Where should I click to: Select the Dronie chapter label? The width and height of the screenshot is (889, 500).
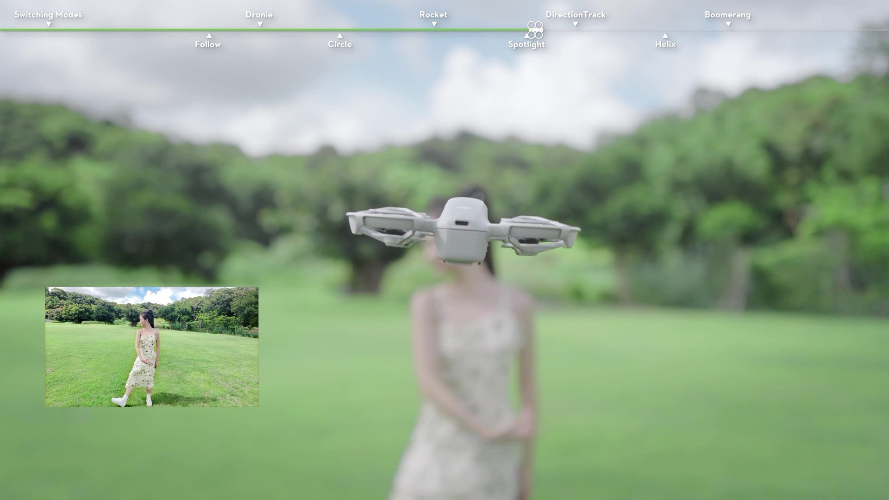[x=259, y=14]
